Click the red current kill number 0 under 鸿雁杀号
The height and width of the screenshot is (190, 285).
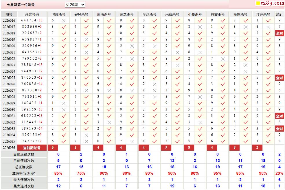click(x=53, y=148)
